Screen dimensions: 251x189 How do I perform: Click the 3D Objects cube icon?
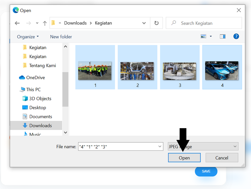pos(25,98)
